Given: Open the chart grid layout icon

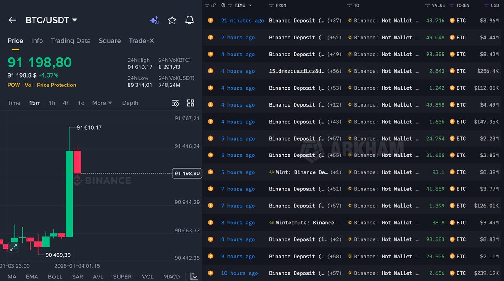Looking at the screenshot, I should click(190, 103).
